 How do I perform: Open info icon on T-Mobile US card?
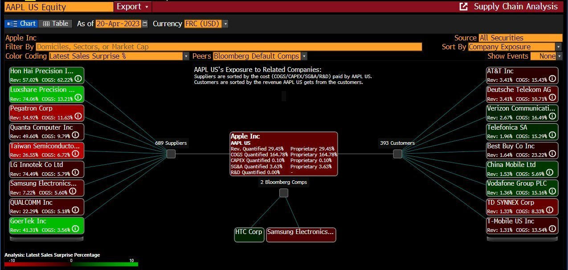[x=552, y=229]
